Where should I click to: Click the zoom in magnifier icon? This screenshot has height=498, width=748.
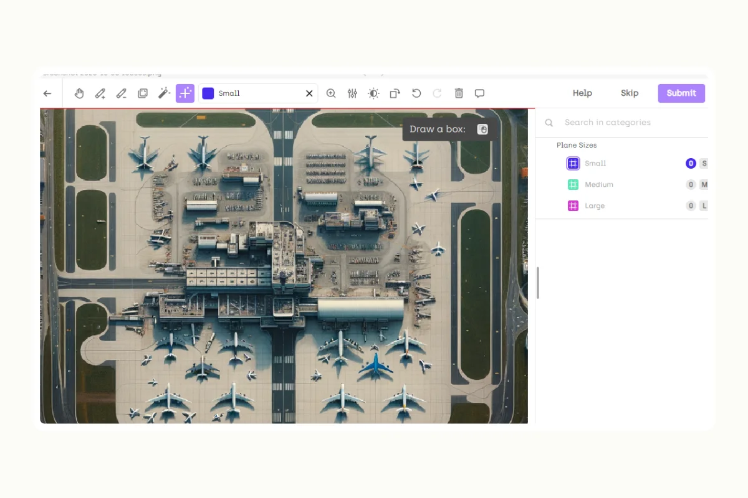tap(331, 93)
